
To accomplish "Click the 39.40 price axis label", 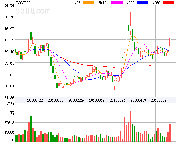I will coord(9,52).
